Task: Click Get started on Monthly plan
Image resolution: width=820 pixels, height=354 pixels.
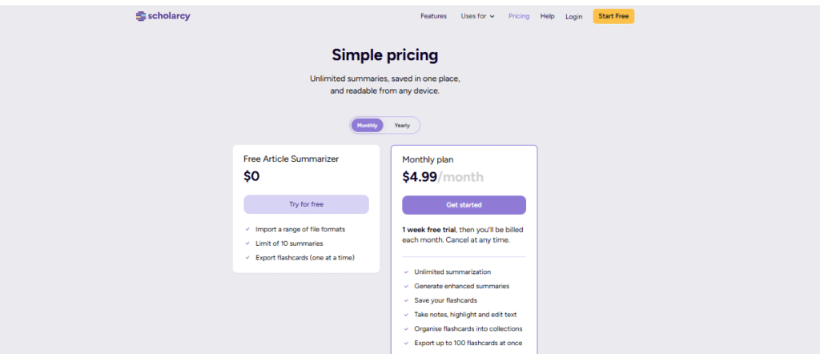Action: (x=464, y=205)
